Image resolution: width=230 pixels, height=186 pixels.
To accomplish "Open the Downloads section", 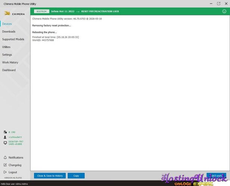I will [x=9, y=32].
